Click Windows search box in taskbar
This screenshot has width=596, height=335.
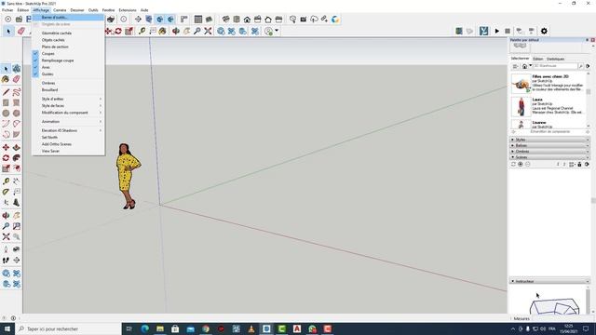68,328
